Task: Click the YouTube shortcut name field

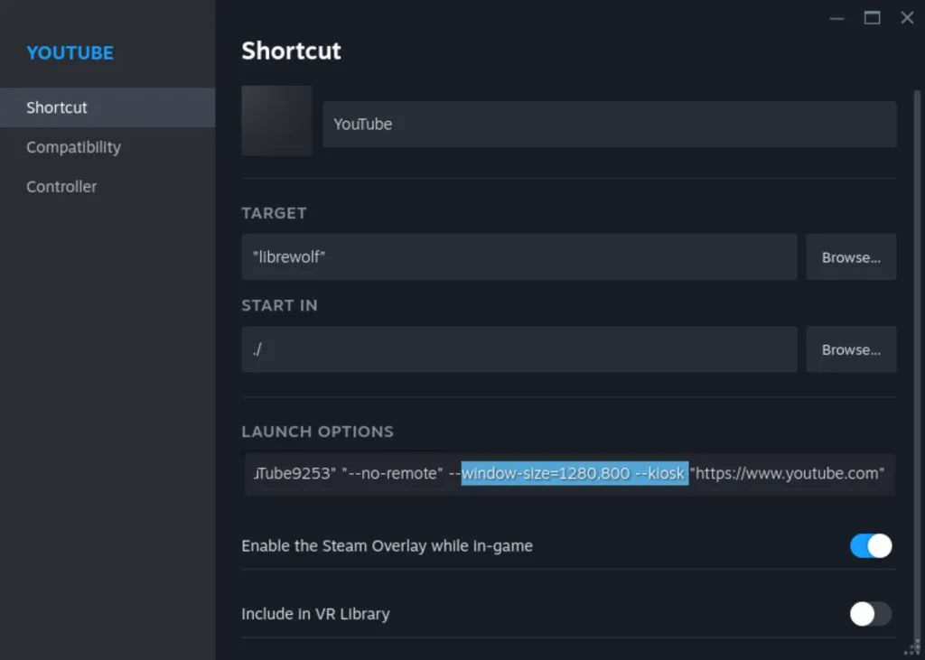Action: tap(610, 124)
